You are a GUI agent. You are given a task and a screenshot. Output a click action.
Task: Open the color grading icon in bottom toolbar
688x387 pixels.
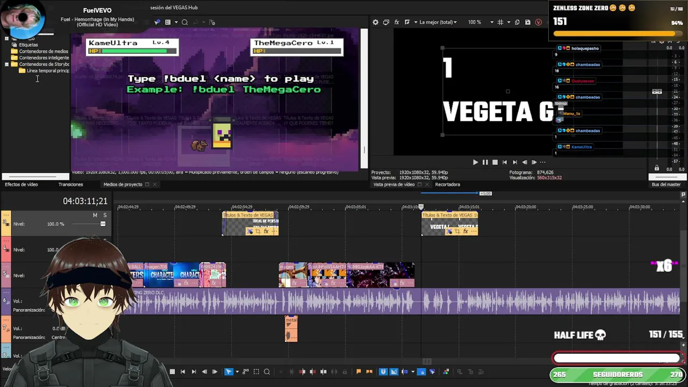pyautogui.click(x=446, y=371)
